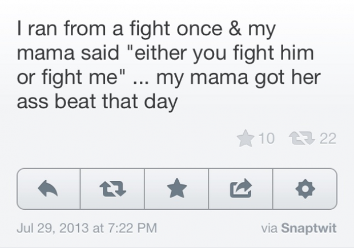Tap the tweet text about mama
This screenshot has width=354, height=248.
pos(168,65)
